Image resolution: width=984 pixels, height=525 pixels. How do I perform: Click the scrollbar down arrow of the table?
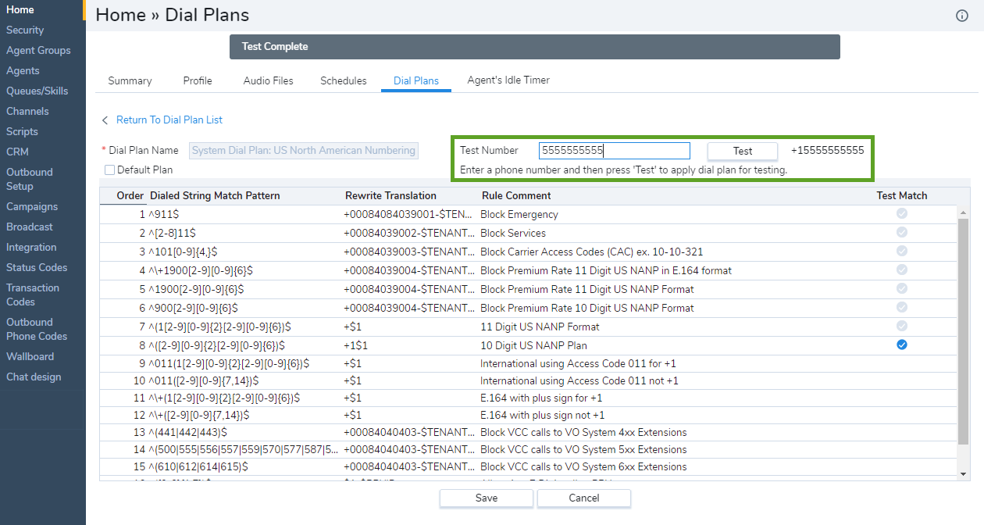(962, 473)
